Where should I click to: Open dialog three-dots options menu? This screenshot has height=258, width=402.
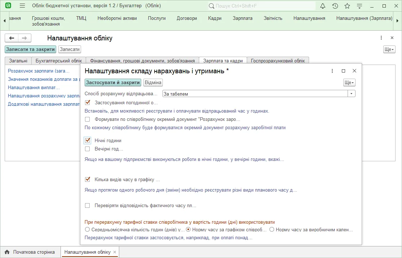(x=332, y=71)
